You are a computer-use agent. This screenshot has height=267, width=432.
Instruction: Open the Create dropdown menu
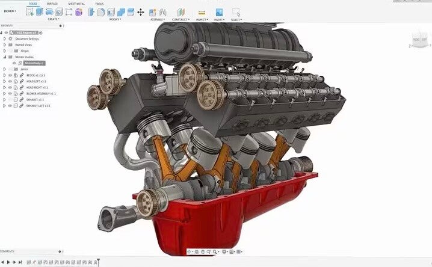click(54, 19)
